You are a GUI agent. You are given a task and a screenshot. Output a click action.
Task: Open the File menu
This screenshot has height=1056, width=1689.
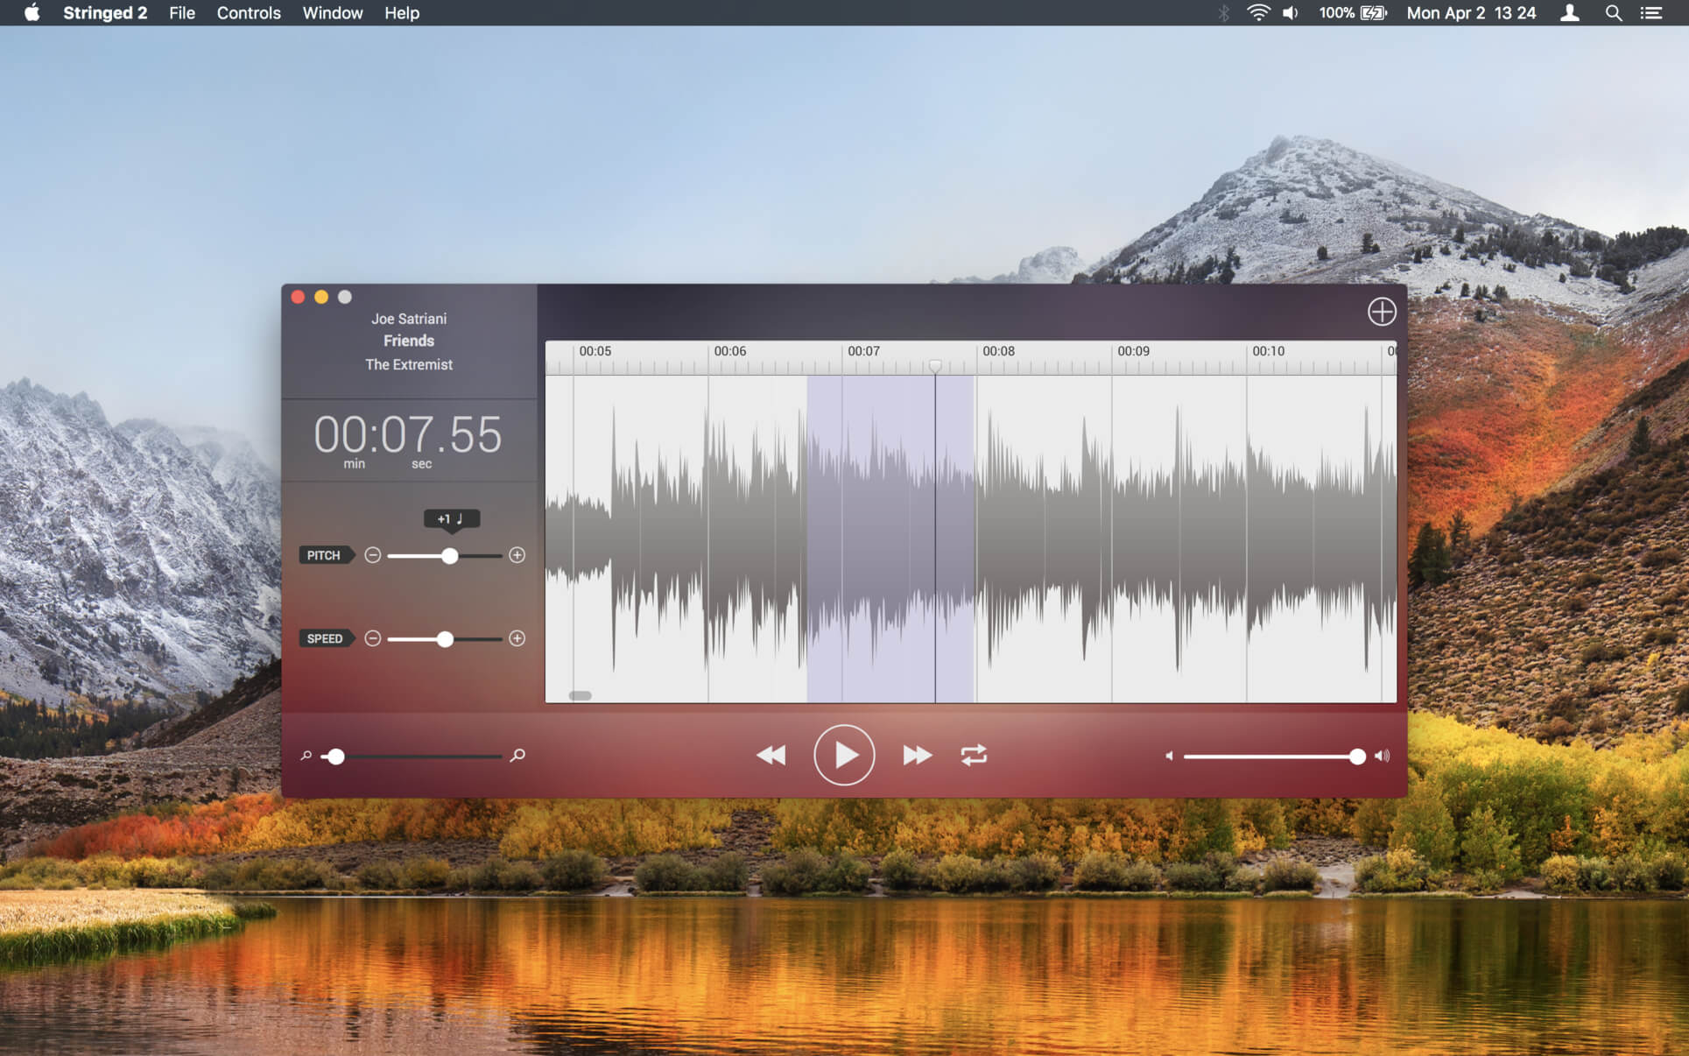(181, 13)
